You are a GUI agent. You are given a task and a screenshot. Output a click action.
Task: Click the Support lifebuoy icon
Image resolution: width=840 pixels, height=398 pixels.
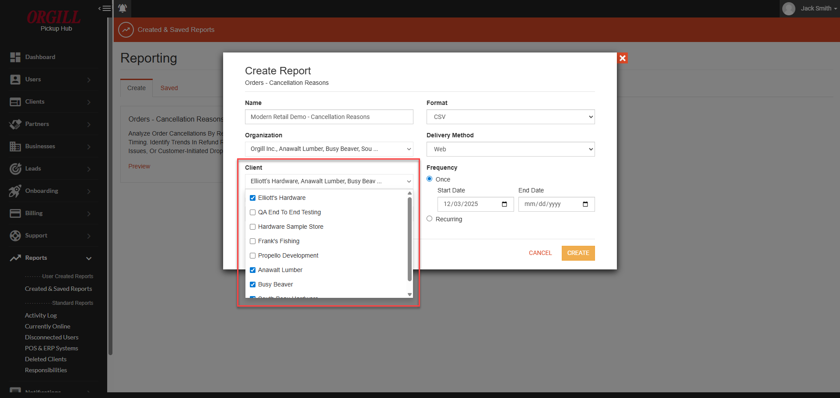point(15,236)
